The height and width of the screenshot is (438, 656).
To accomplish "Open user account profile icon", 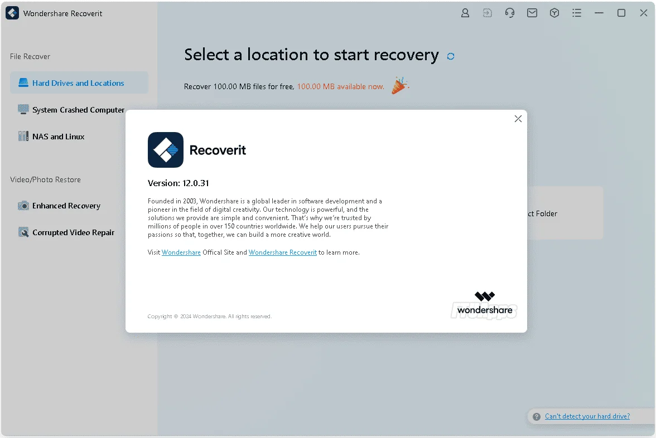I will pos(465,13).
